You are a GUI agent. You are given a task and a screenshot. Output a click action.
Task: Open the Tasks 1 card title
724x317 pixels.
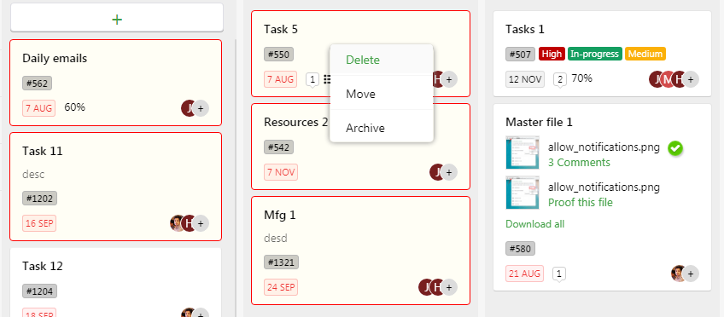pyautogui.click(x=525, y=30)
